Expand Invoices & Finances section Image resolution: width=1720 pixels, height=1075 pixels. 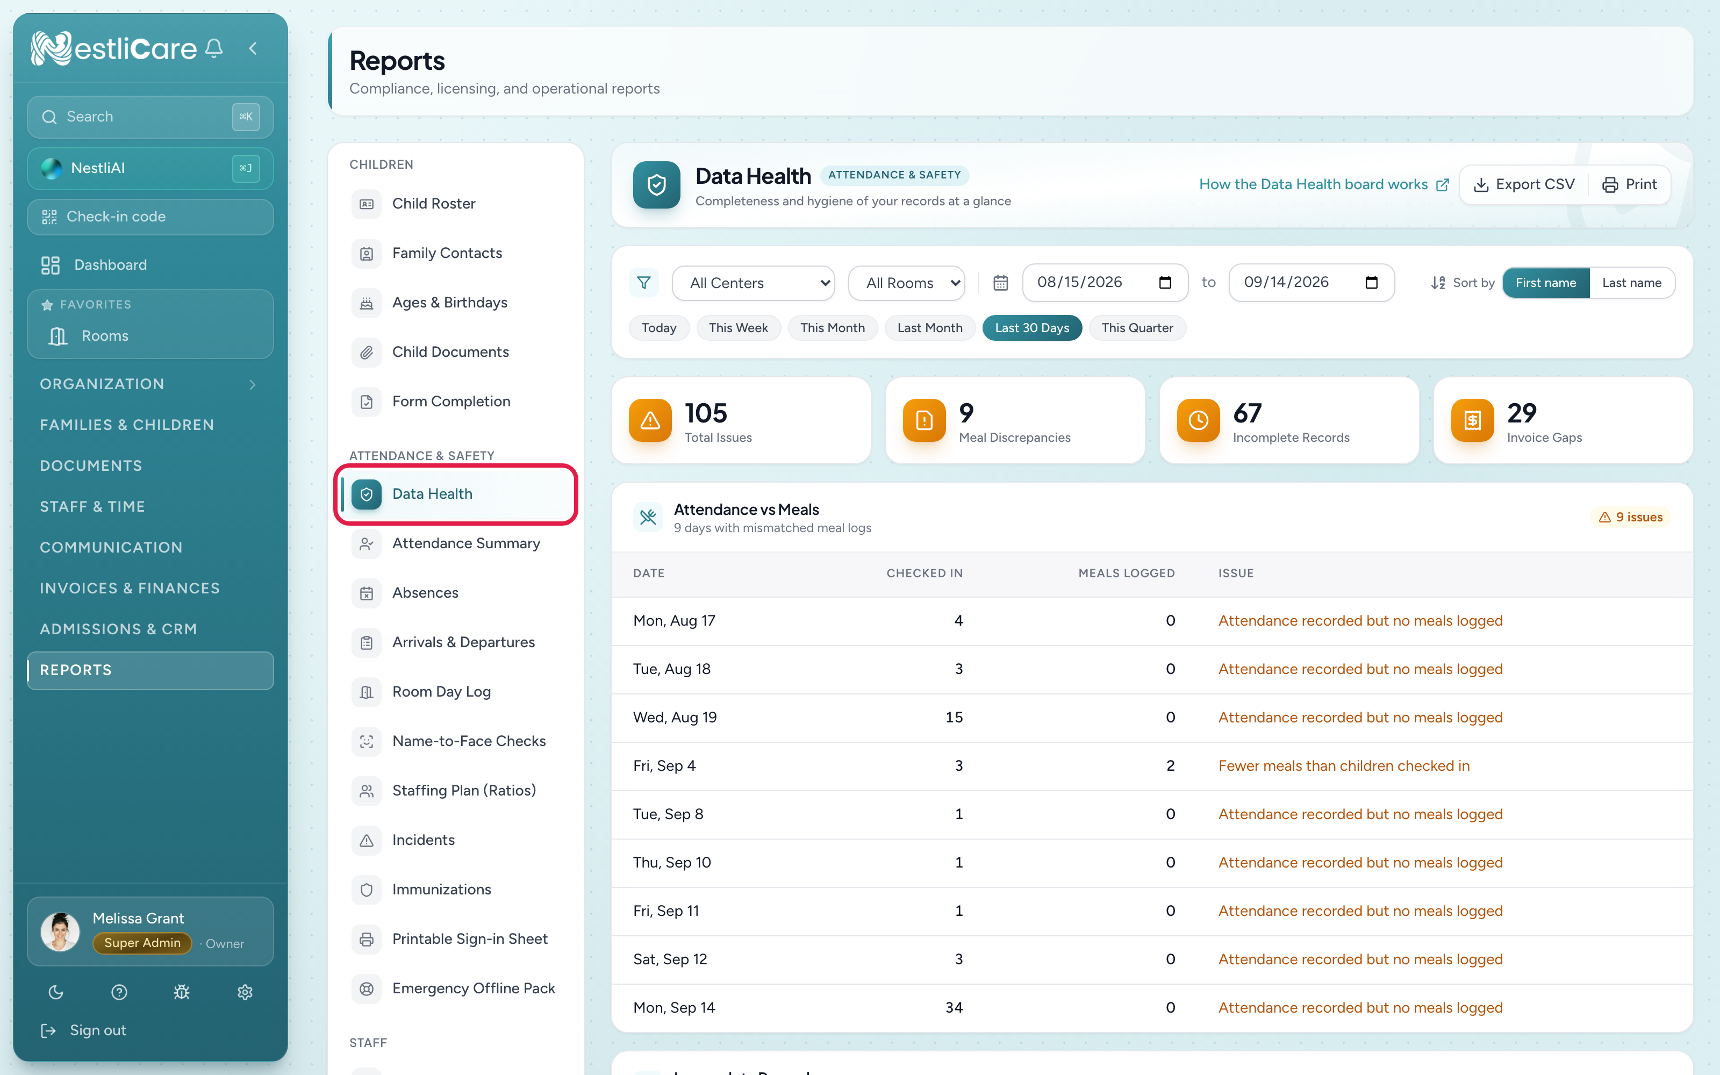(x=150, y=588)
